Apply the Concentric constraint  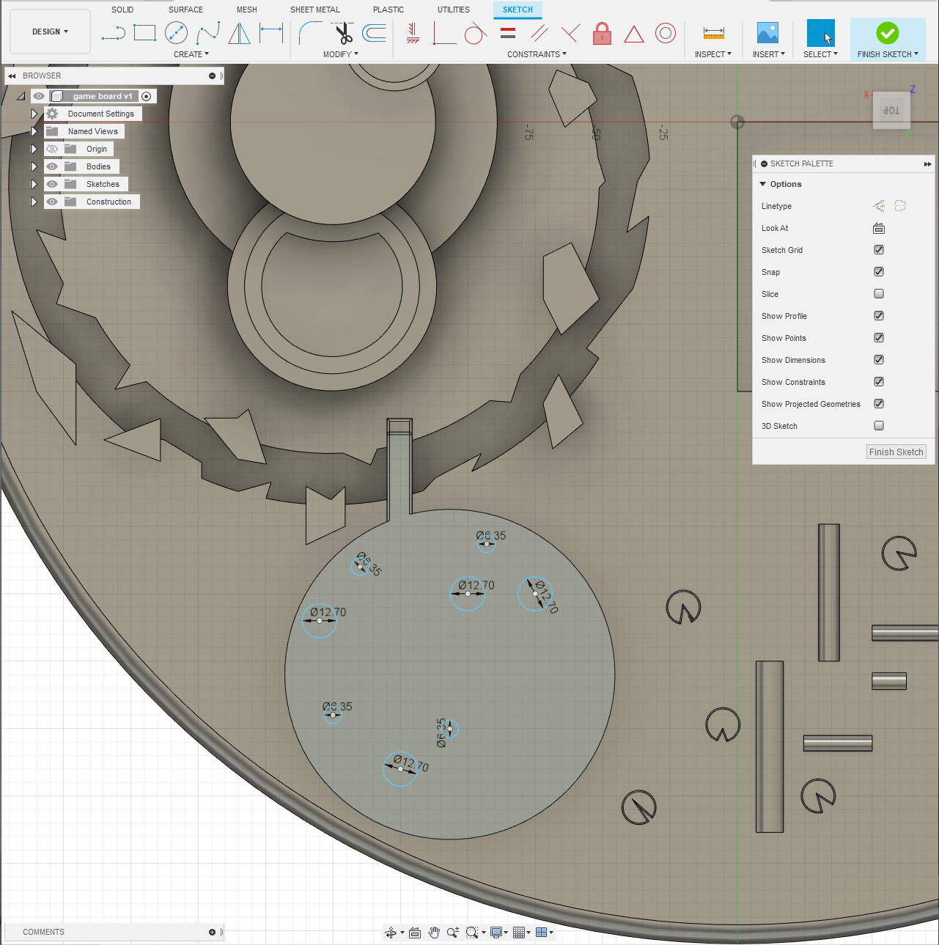coord(666,33)
